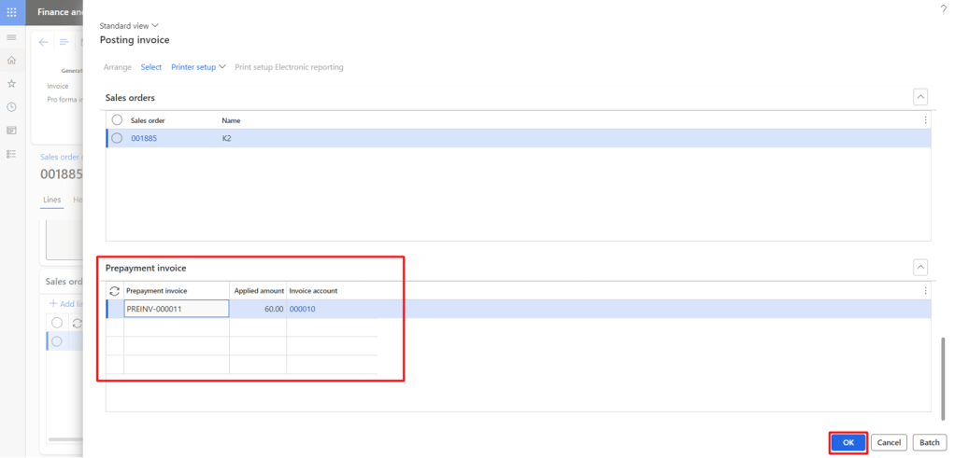Open Modules list icon in the sidebar
The image size is (955, 458).
(x=11, y=154)
